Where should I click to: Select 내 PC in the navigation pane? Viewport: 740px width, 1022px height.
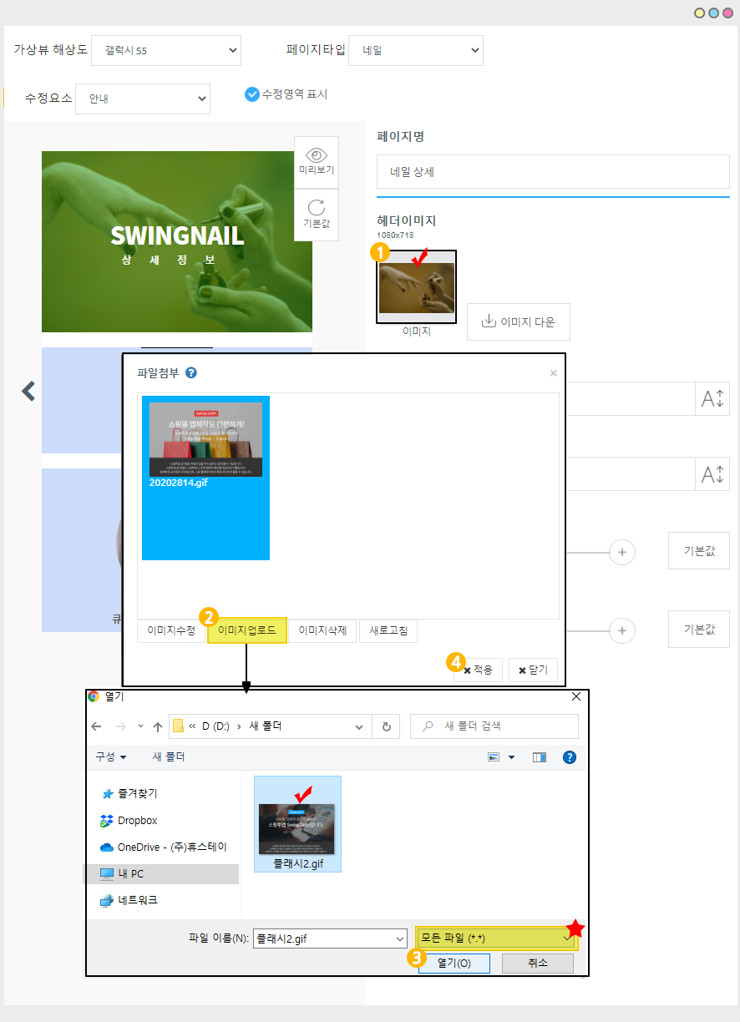pyautogui.click(x=131, y=873)
